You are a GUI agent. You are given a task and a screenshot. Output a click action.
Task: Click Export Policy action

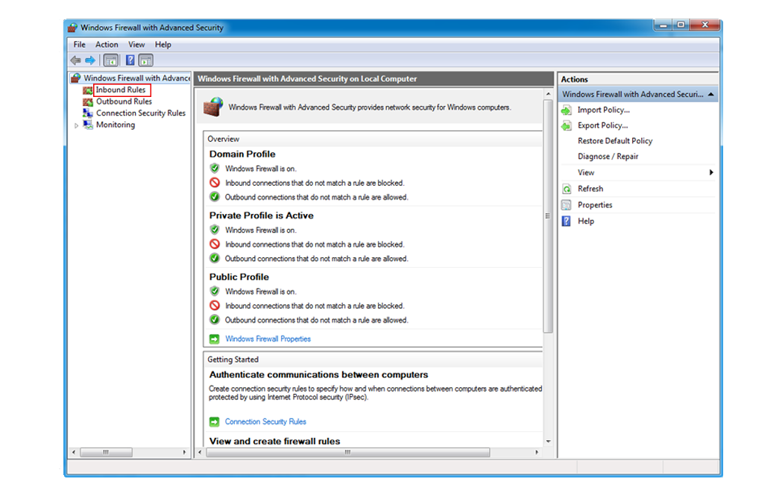[x=602, y=125]
